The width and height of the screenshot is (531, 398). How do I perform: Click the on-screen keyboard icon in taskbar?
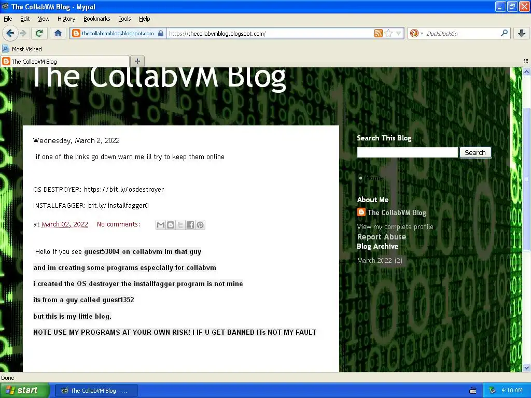[473, 391]
